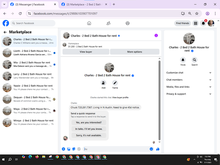220x165 pixels.
Task: Attach a file icon in composer
Action: (69, 149)
